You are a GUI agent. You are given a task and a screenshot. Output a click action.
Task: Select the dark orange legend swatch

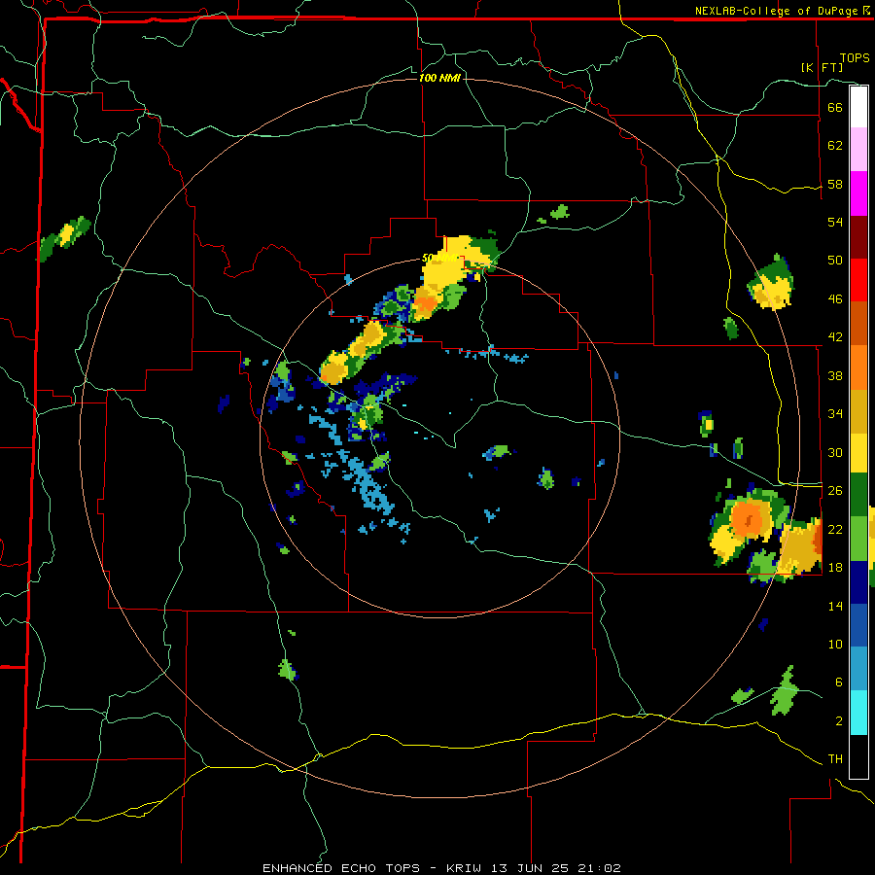(x=858, y=323)
